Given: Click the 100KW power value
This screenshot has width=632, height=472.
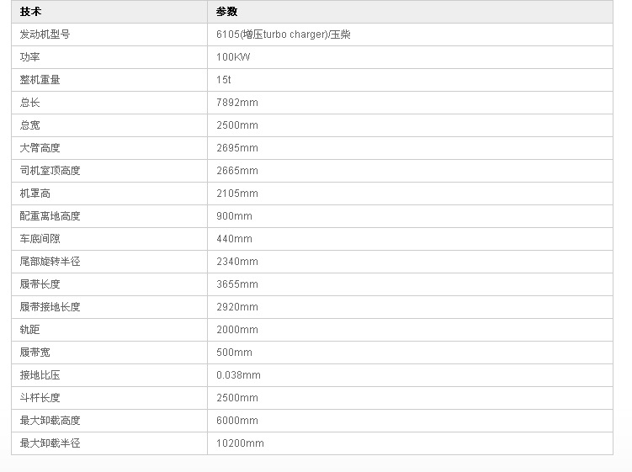Looking at the screenshot, I should coord(233,57).
